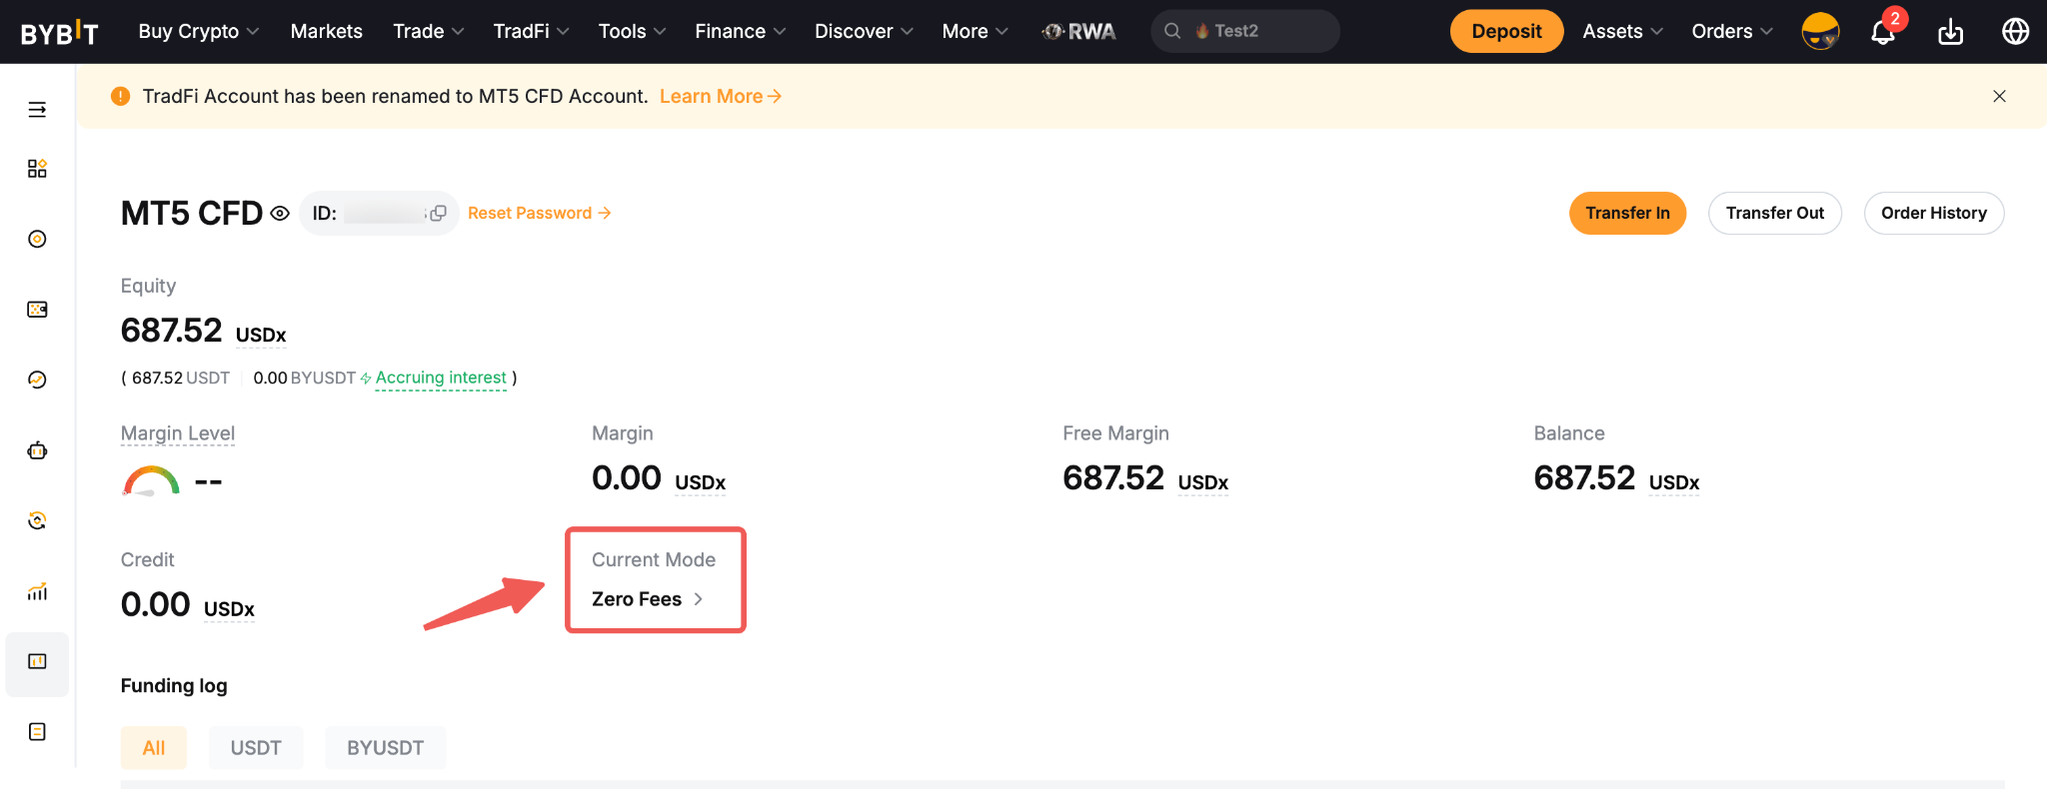Click the Transfer Out button

[x=1775, y=213]
